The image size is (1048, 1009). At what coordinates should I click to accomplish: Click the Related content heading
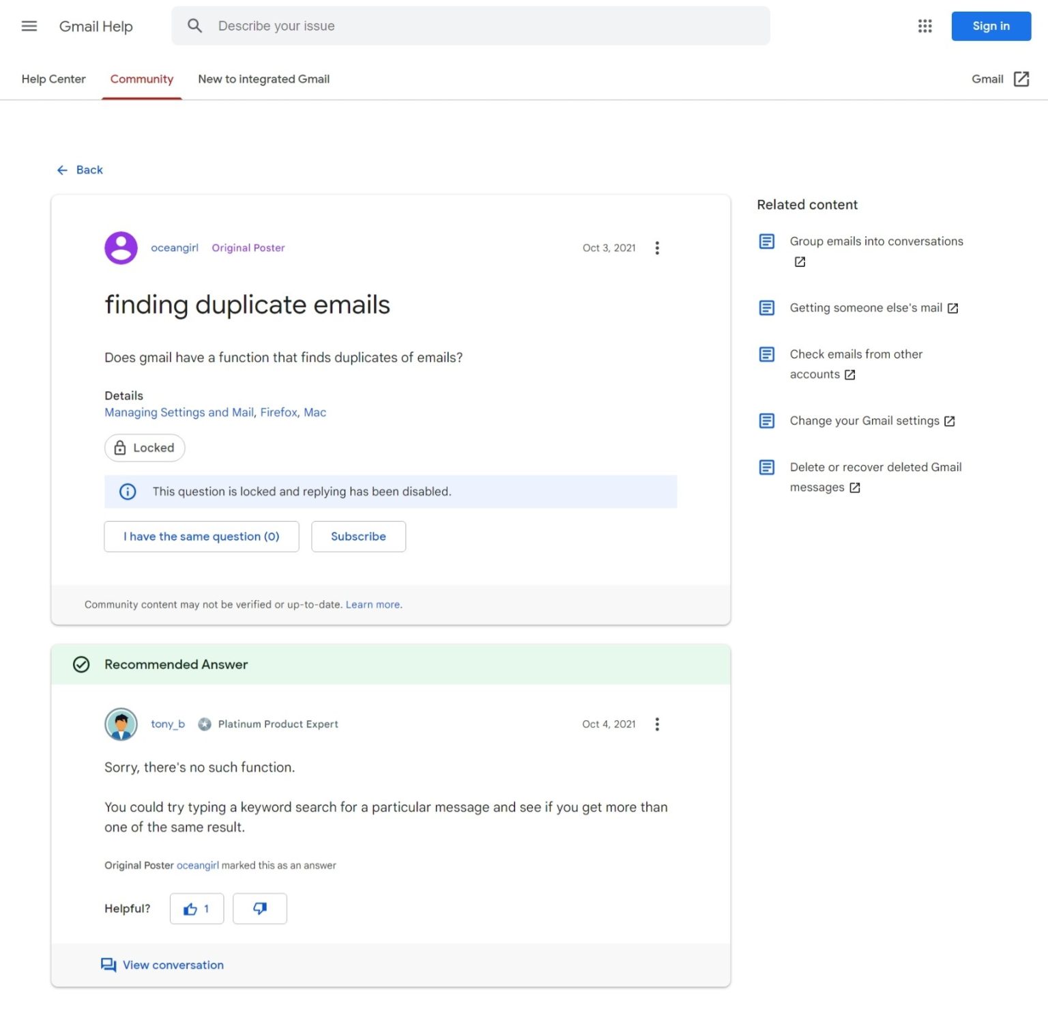coord(807,205)
